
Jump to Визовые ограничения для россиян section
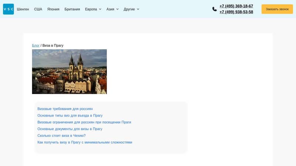click(x=84, y=122)
